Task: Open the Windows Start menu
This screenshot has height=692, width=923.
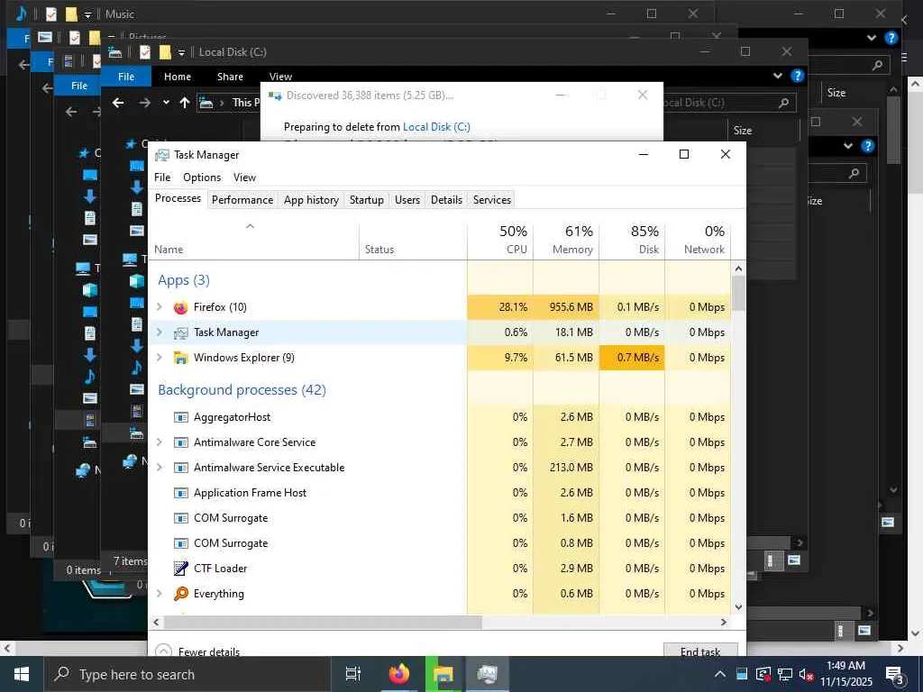Action: point(22,674)
